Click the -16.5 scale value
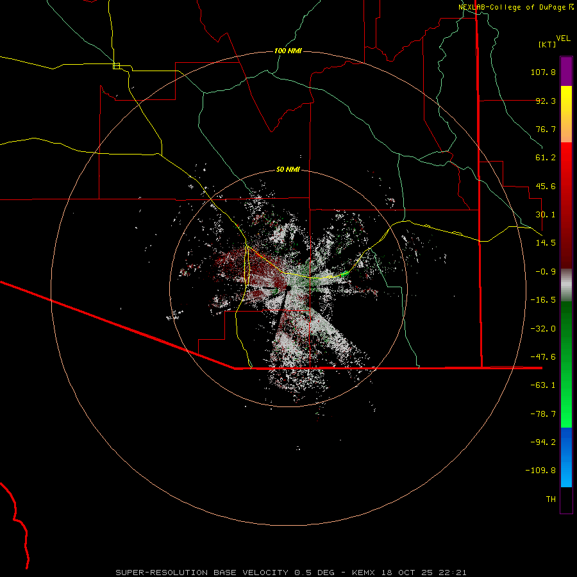Screen dimensions: 577x577 click(543, 300)
